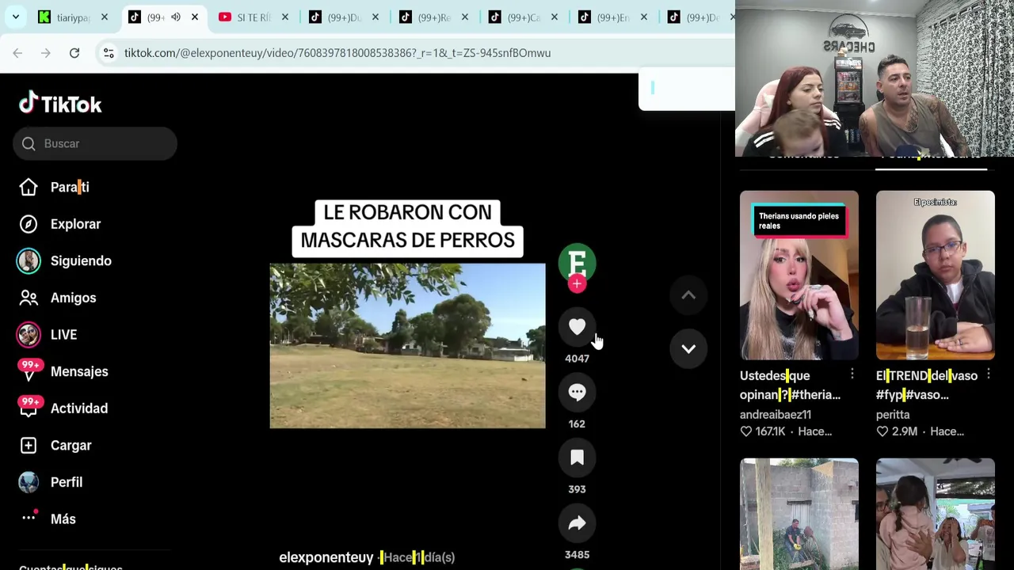
Task: Share video with arrow icon
Action: pyautogui.click(x=577, y=523)
